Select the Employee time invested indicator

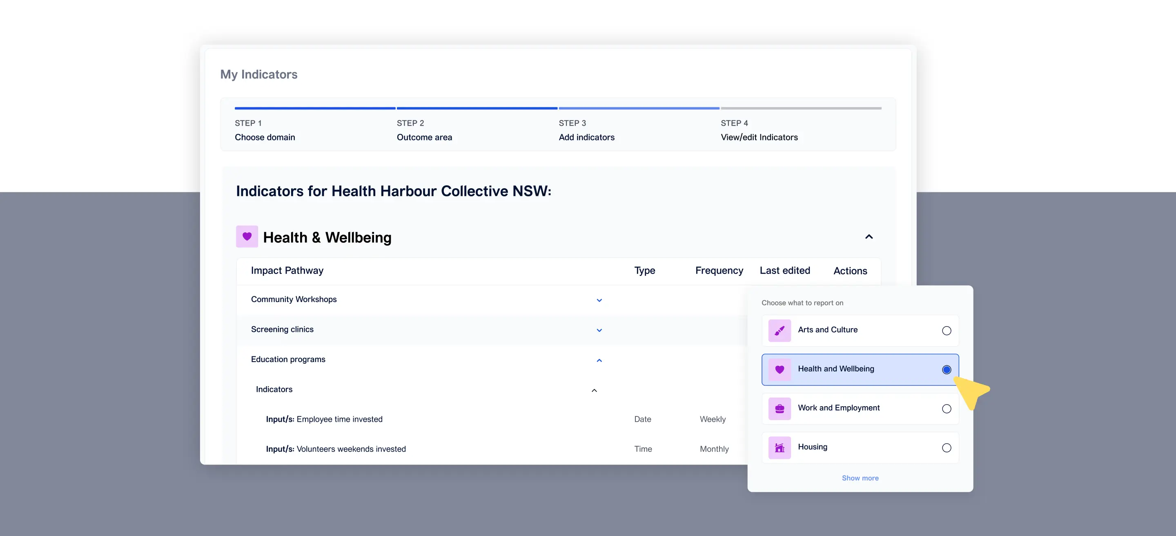click(x=324, y=419)
